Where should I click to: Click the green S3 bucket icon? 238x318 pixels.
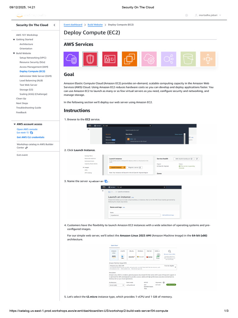[x=188, y=59]
